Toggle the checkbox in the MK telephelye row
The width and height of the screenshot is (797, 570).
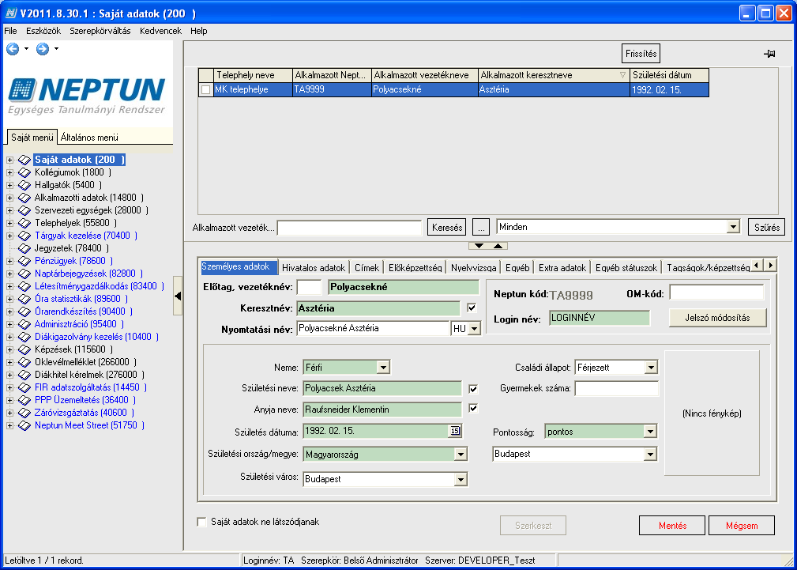pos(206,90)
